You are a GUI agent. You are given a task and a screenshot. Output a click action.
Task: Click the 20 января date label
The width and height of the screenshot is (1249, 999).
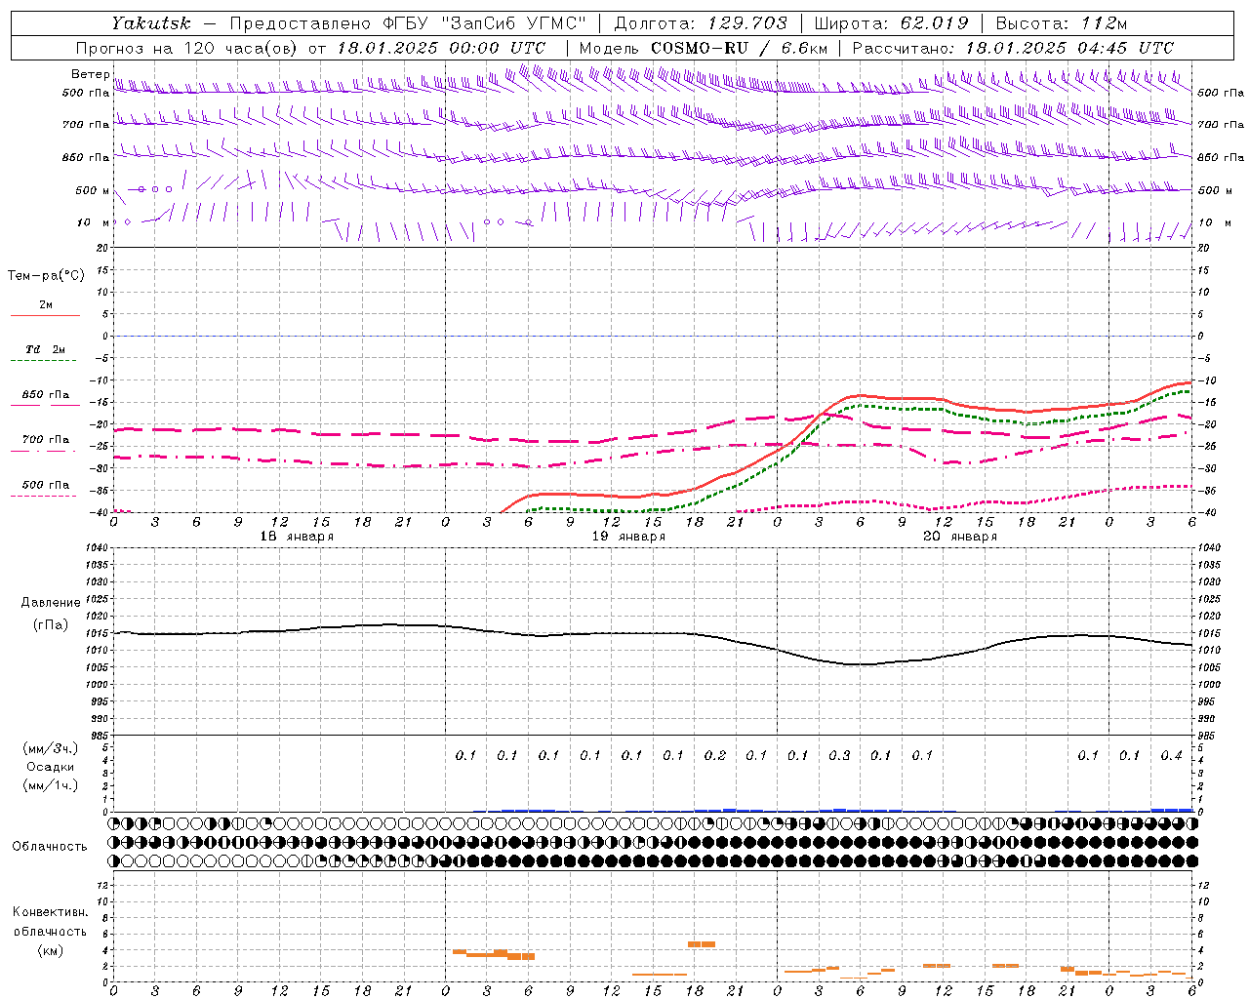pos(960,537)
